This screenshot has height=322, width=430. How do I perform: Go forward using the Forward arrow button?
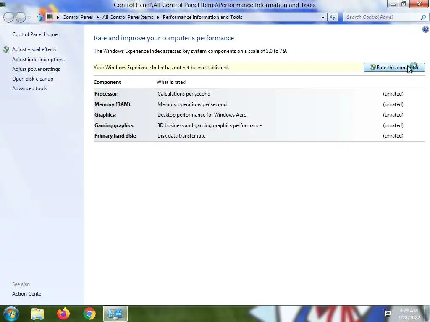21,17
